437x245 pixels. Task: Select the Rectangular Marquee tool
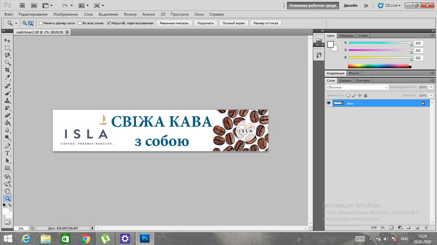click(7, 48)
